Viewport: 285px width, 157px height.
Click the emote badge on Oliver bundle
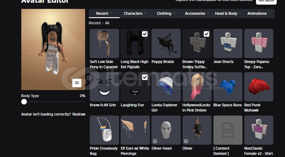[186, 141]
